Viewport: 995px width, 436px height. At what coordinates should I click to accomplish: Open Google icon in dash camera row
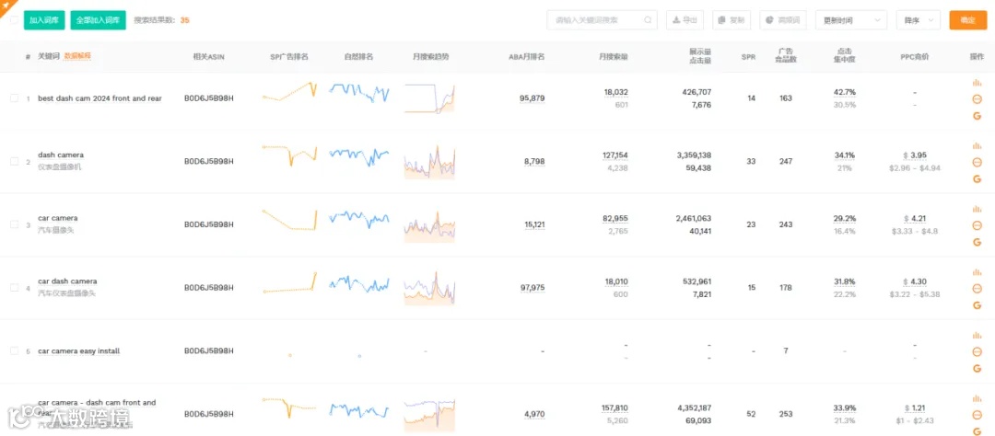tap(977, 178)
